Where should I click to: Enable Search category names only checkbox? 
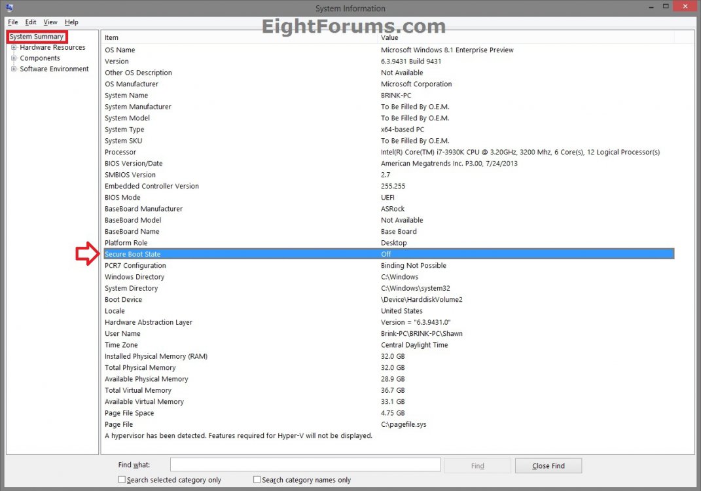[x=257, y=479]
